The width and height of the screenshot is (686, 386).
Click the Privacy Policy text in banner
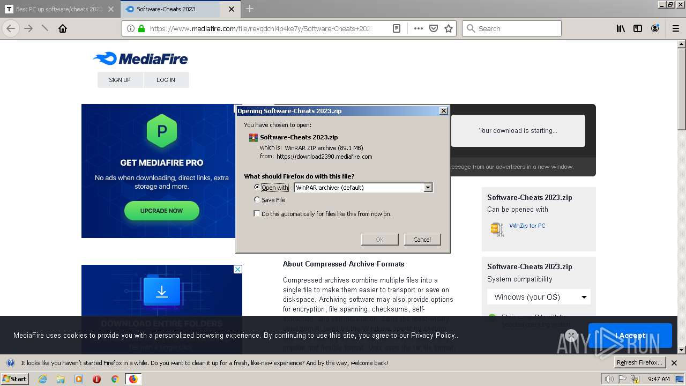(x=434, y=336)
